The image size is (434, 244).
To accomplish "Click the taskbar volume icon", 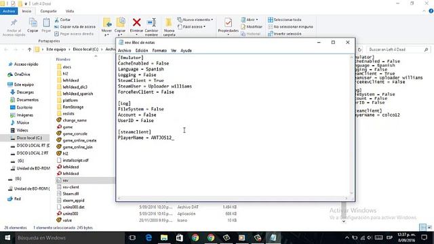I will [x=370, y=238].
